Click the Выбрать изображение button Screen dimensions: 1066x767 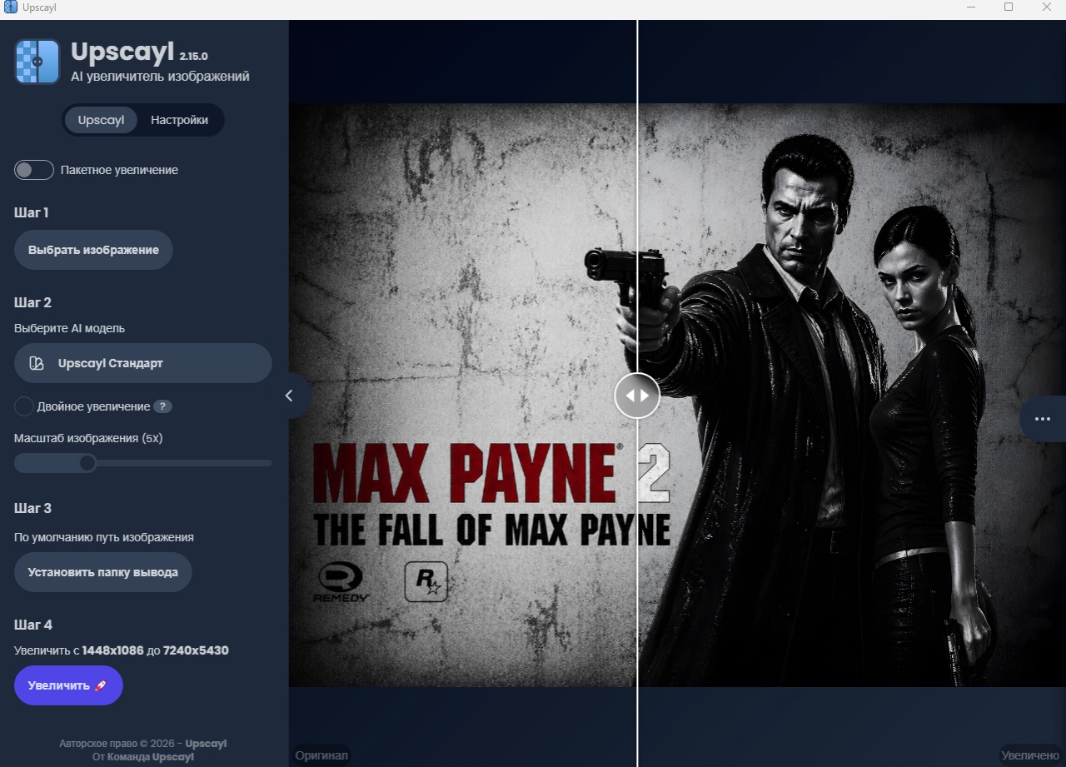(x=93, y=250)
